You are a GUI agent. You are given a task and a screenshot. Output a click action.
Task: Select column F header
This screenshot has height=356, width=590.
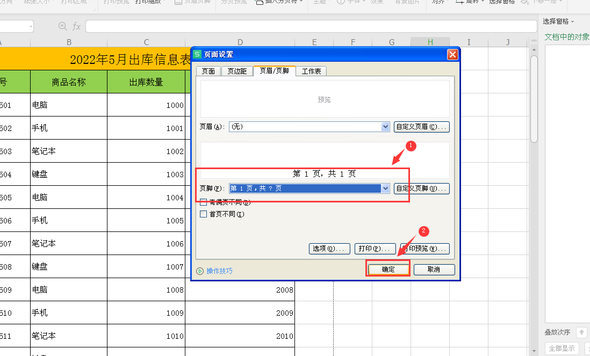[x=353, y=42]
